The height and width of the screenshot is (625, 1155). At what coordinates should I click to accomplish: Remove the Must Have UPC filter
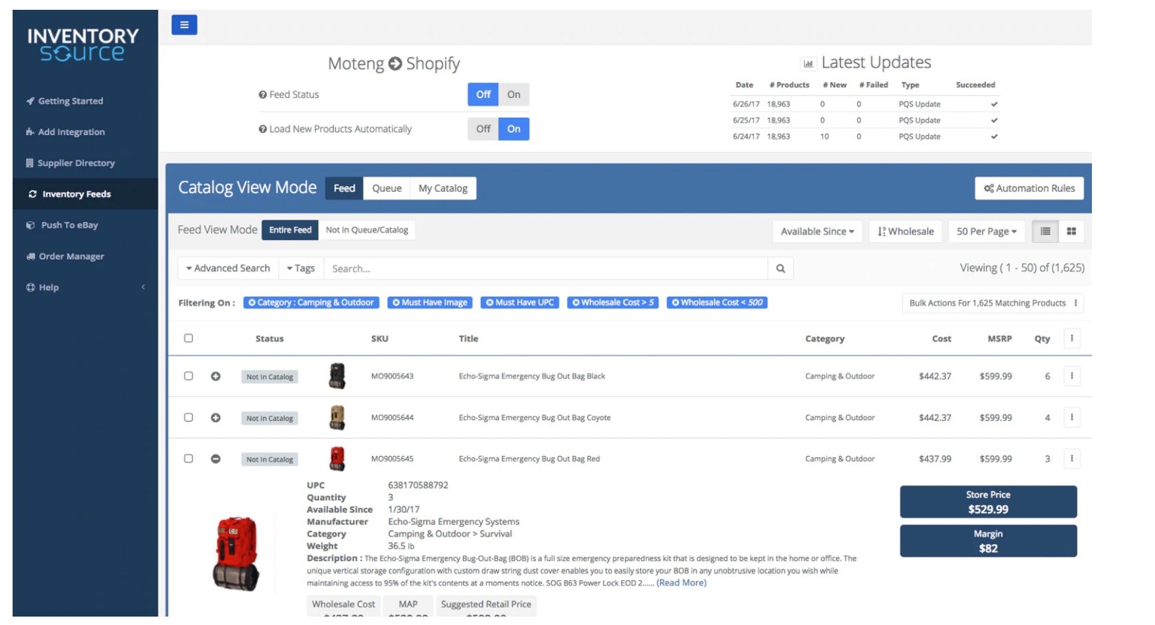tap(490, 303)
